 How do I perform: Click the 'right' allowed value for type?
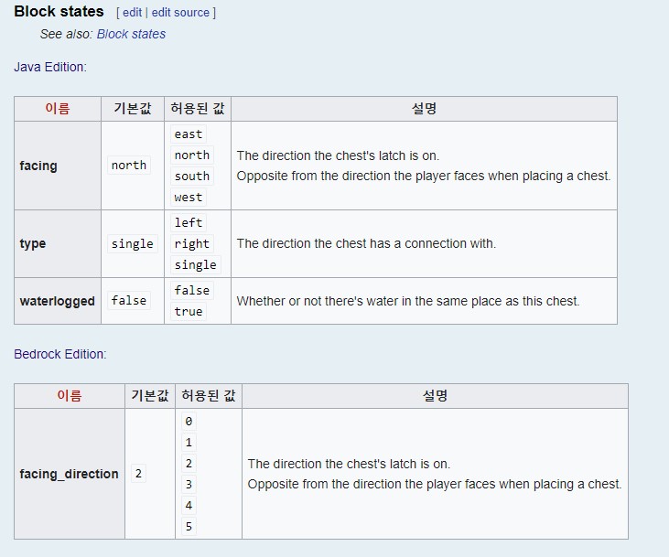[x=191, y=243]
